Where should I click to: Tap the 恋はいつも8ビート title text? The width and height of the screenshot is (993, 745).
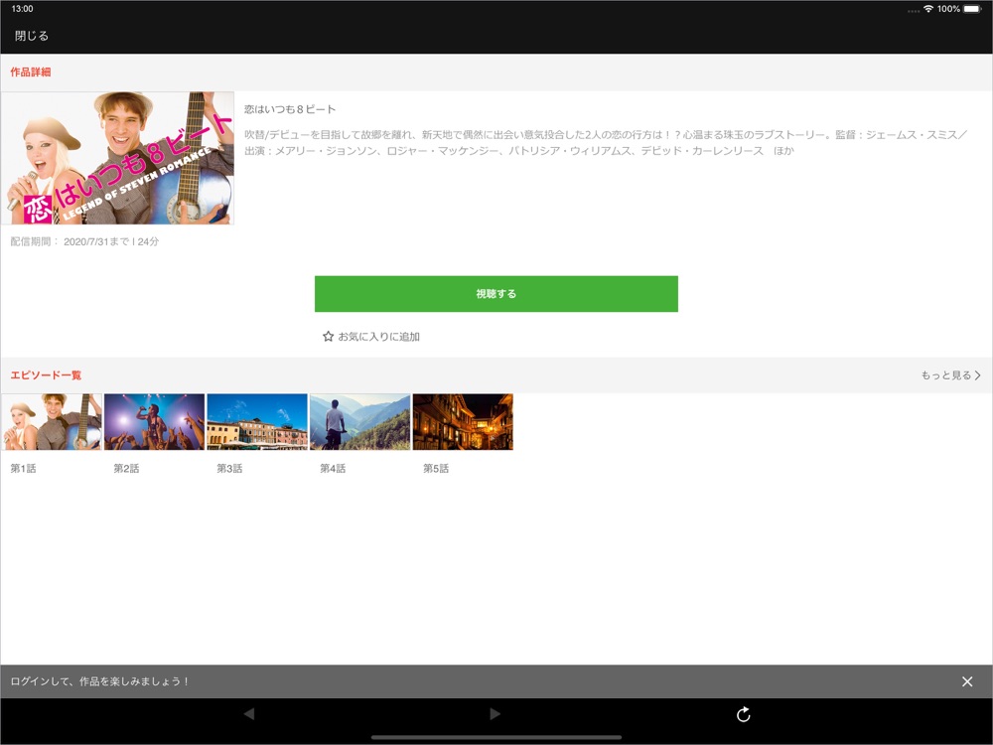pos(290,109)
